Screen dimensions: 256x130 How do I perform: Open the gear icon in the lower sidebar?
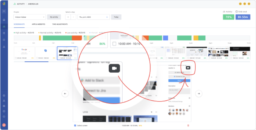coord(4,106)
